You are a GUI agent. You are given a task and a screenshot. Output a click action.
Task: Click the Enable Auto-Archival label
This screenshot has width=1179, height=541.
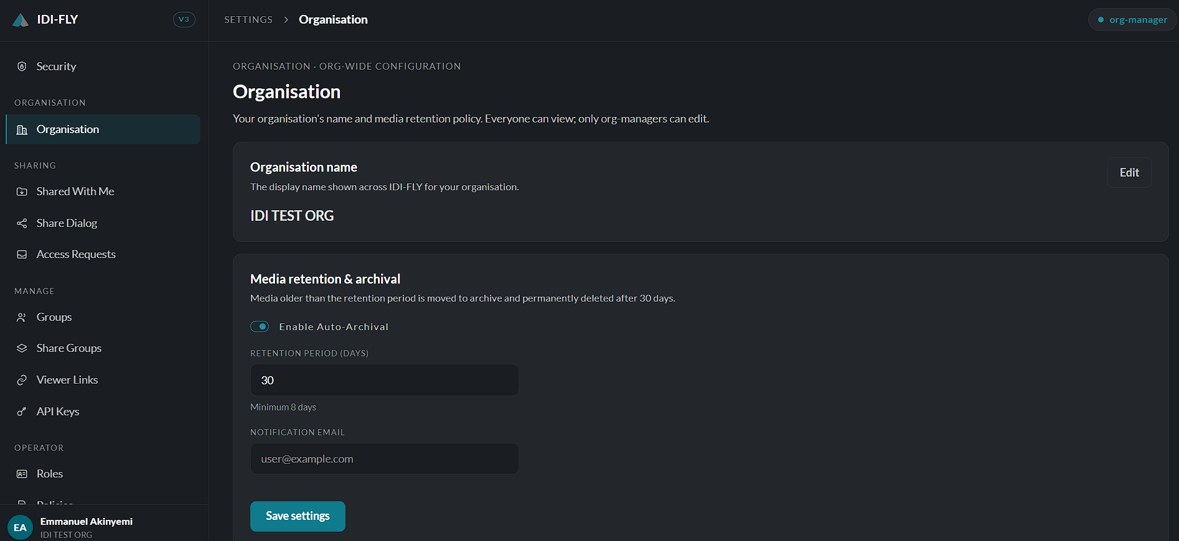coord(334,327)
